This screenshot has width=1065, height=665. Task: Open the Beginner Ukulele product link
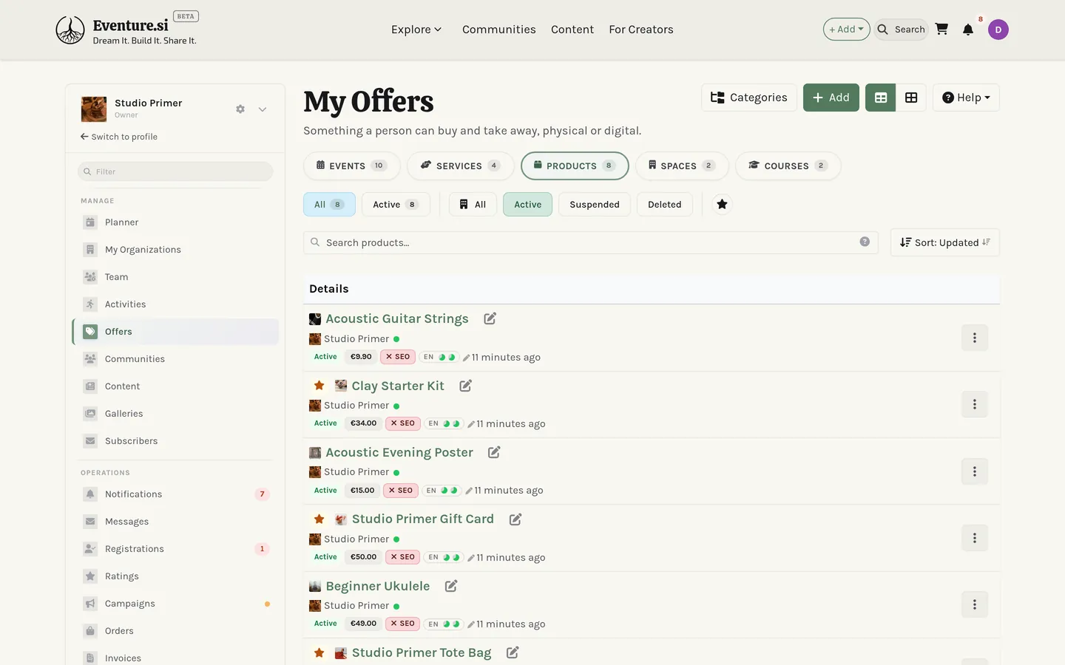378,586
